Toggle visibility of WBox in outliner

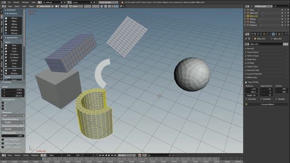coord(282,10)
